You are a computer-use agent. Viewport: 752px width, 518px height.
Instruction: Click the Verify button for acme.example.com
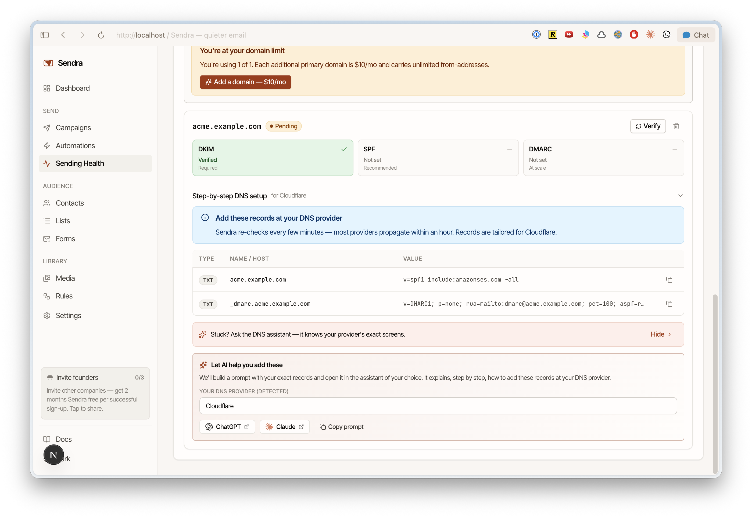tap(648, 126)
